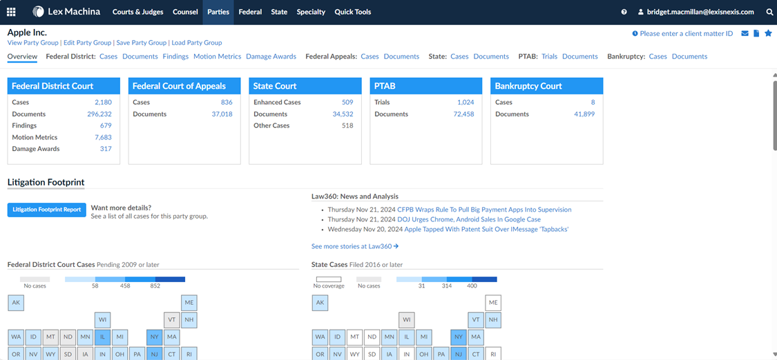The width and height of the screenshot is (777, 360).
Task: Open the Parties menu
Action: [218, 12]
